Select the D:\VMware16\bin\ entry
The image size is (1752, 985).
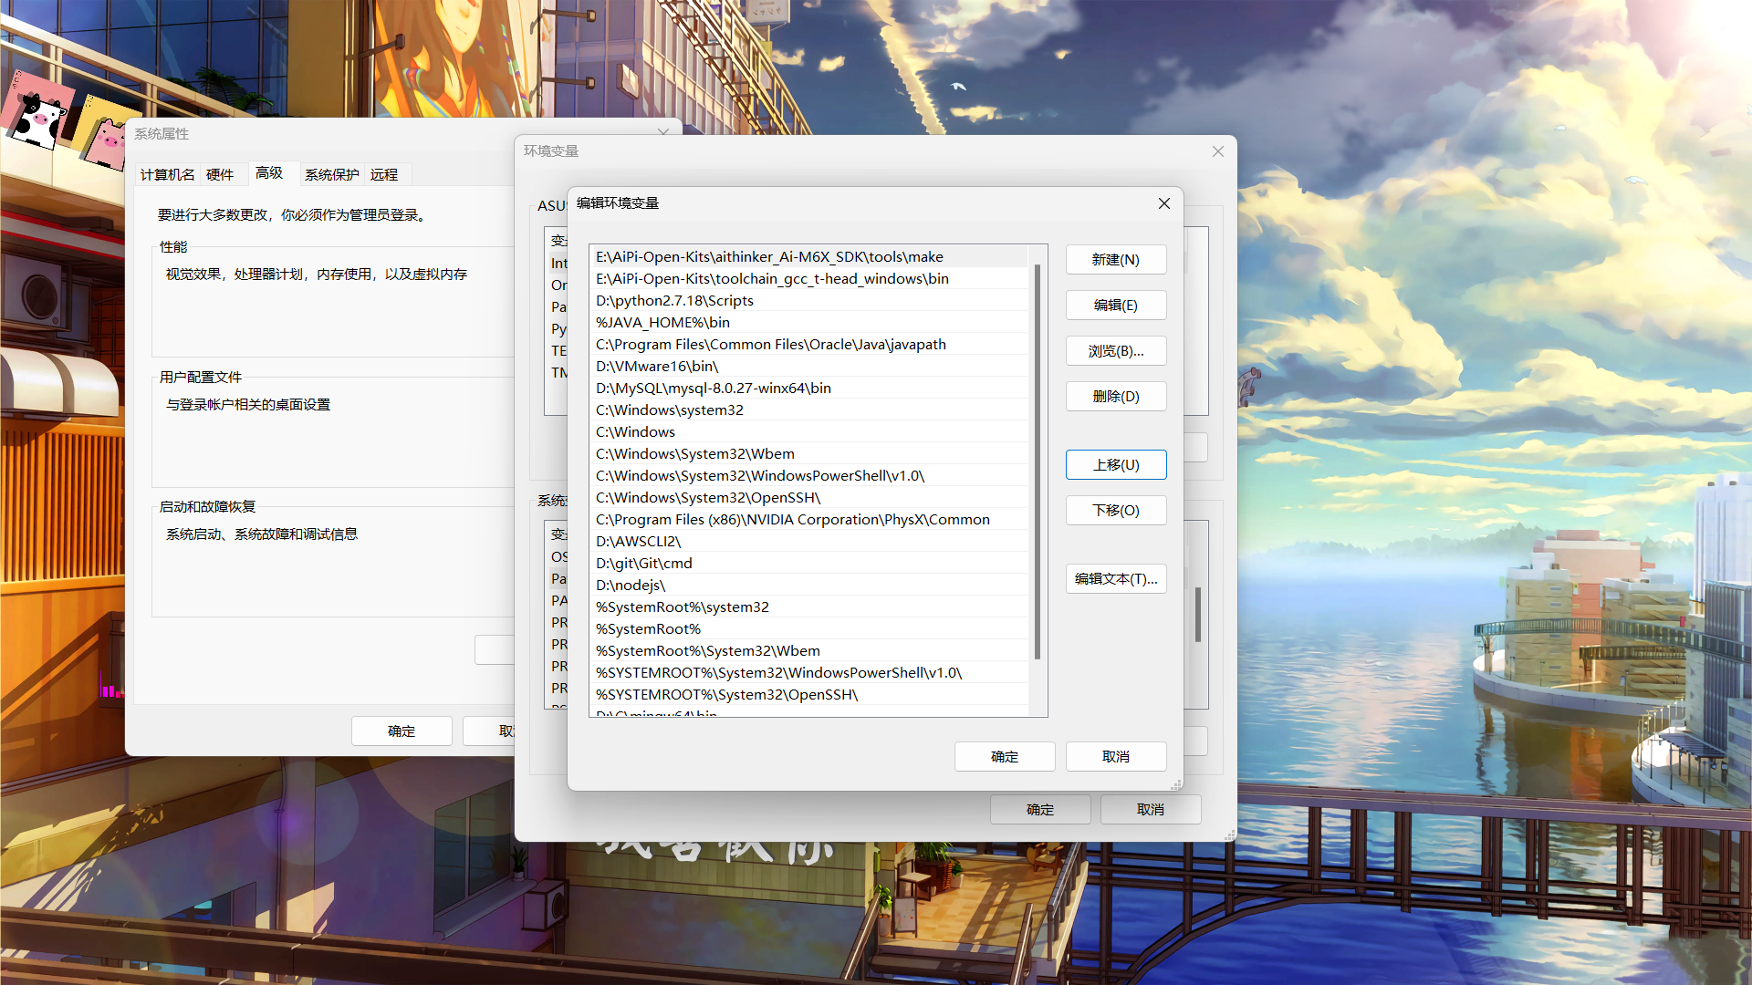pyautogui.click(x=808, y=367)
